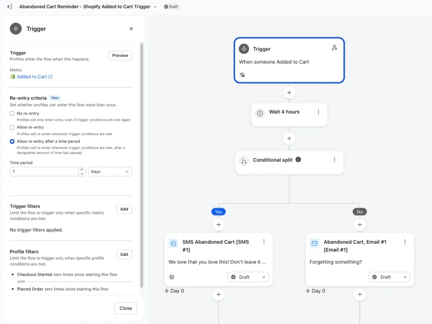432x324 pixels.
Task: Click Add for Trigger filters
Action: tap(124, 209)
